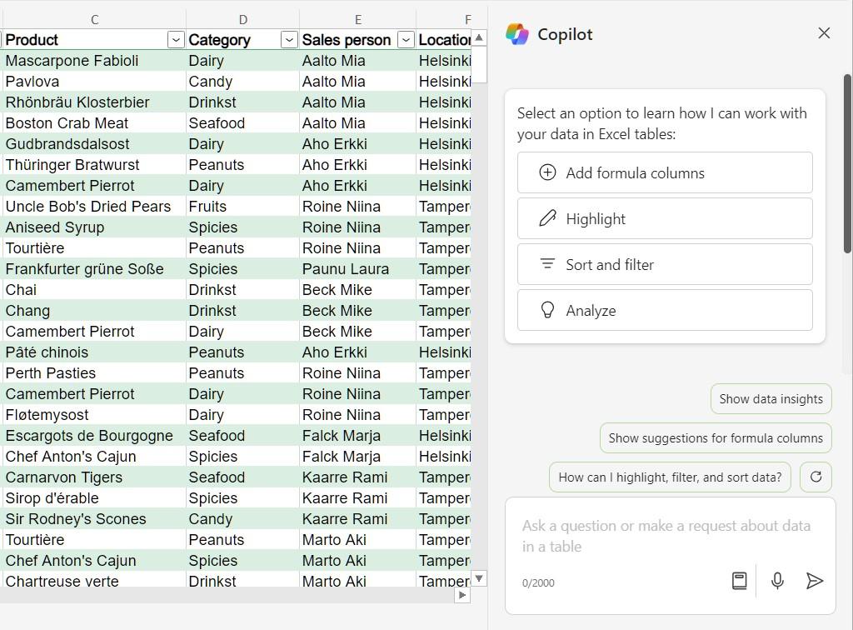Click the Analyze option
Image resolution: width=853 pixels, height=630 pixels.
pos(664,310)
